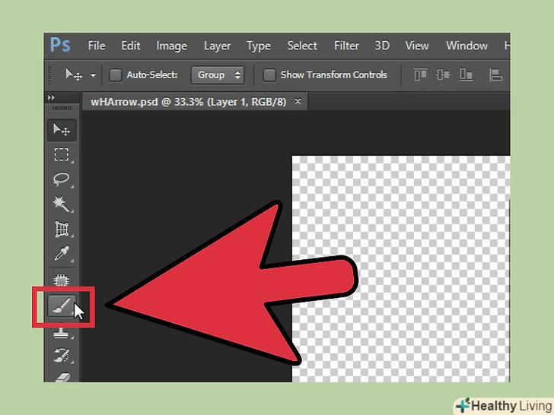Select the Rectangular Marquee tool

pos(62,154)
